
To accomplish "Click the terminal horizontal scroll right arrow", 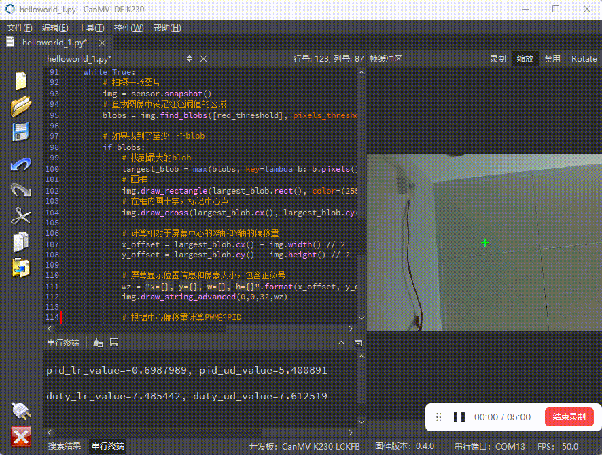I will [x=351, y=433].
